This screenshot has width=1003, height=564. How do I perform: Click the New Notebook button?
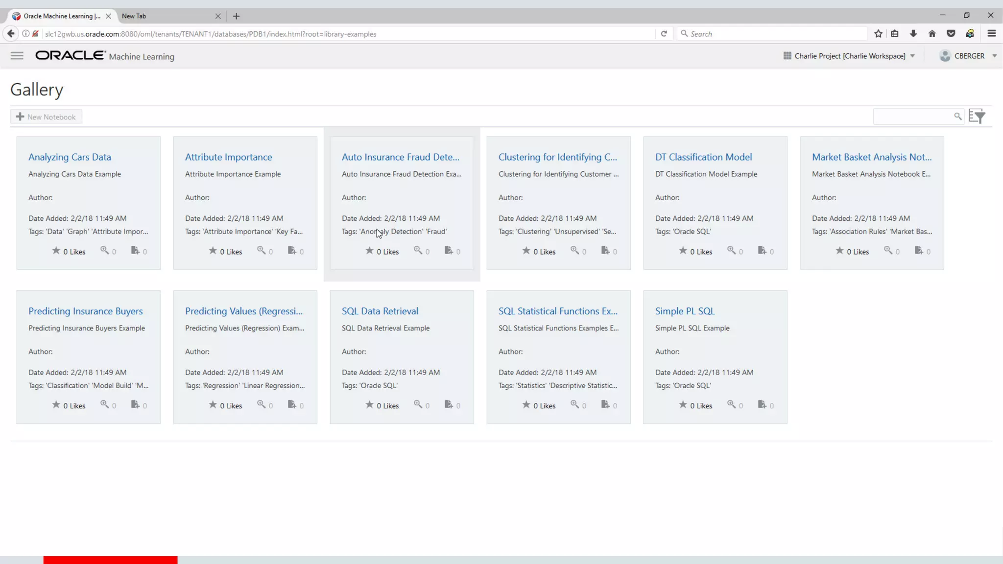click(46, 117)
